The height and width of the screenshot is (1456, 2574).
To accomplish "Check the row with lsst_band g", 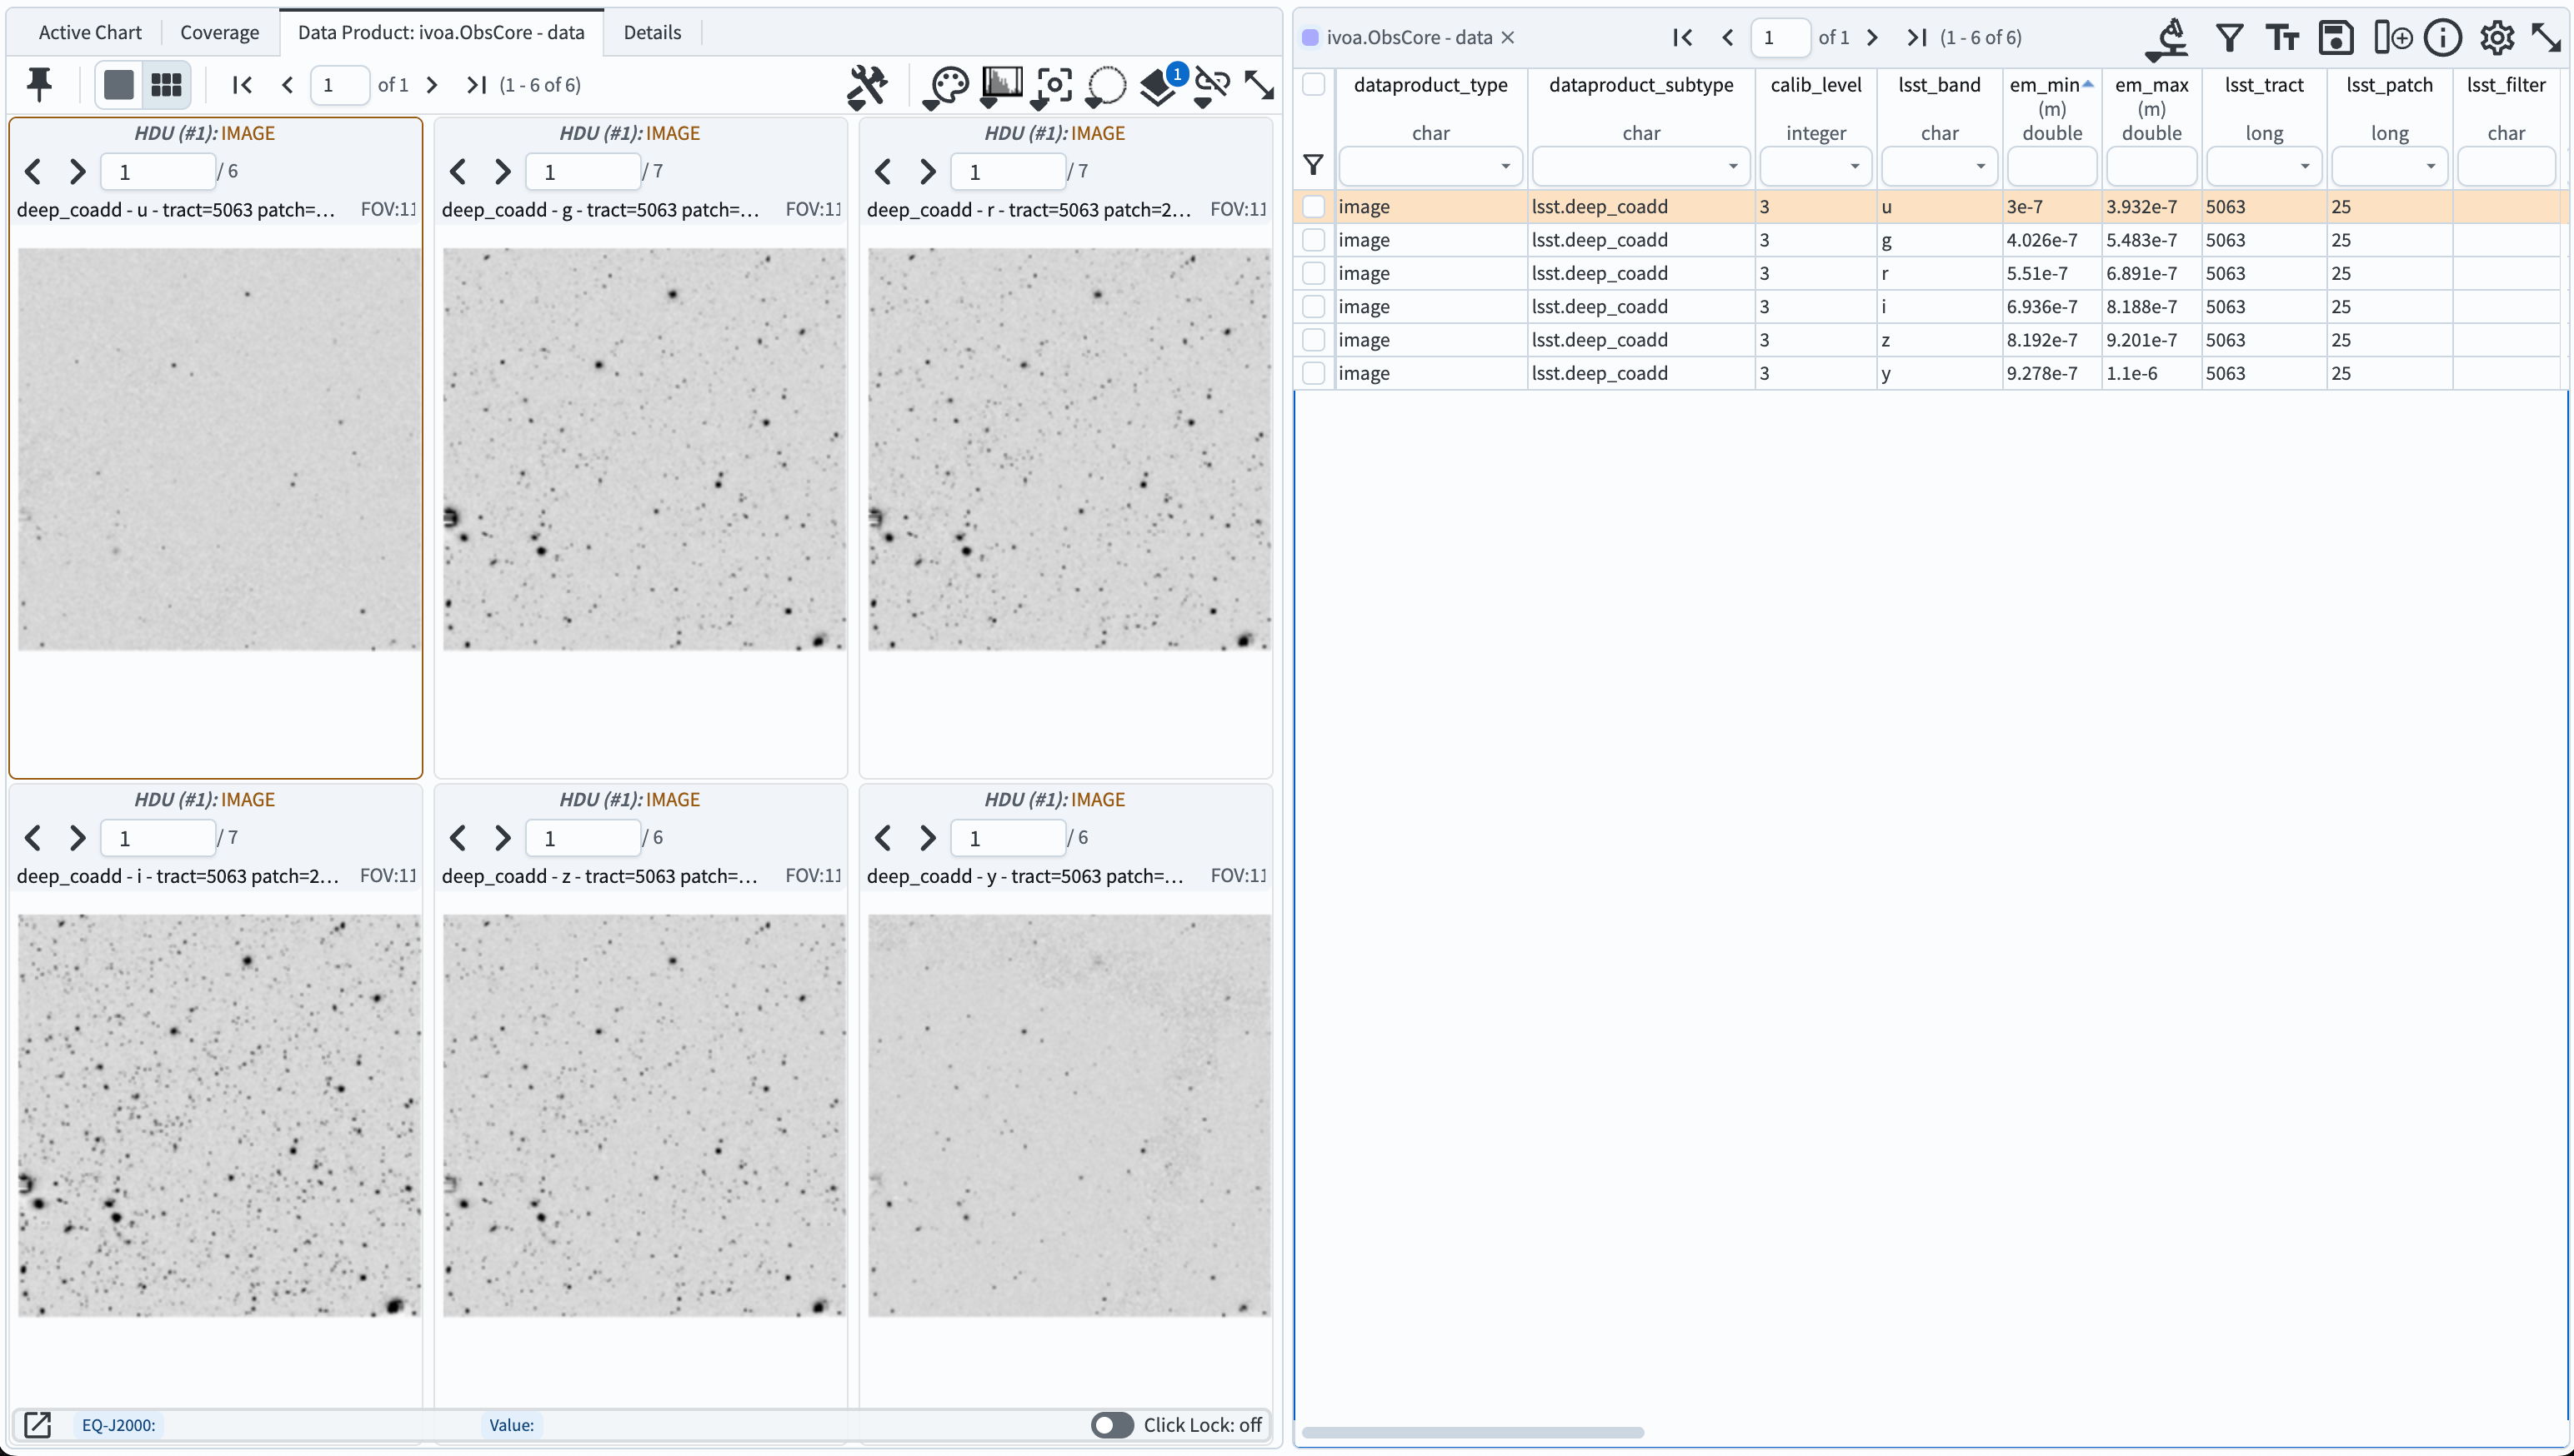I will click(1314, 240).
